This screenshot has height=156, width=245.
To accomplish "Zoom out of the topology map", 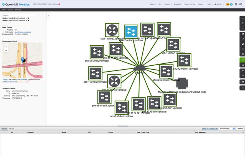I will (x=243, y=76).
